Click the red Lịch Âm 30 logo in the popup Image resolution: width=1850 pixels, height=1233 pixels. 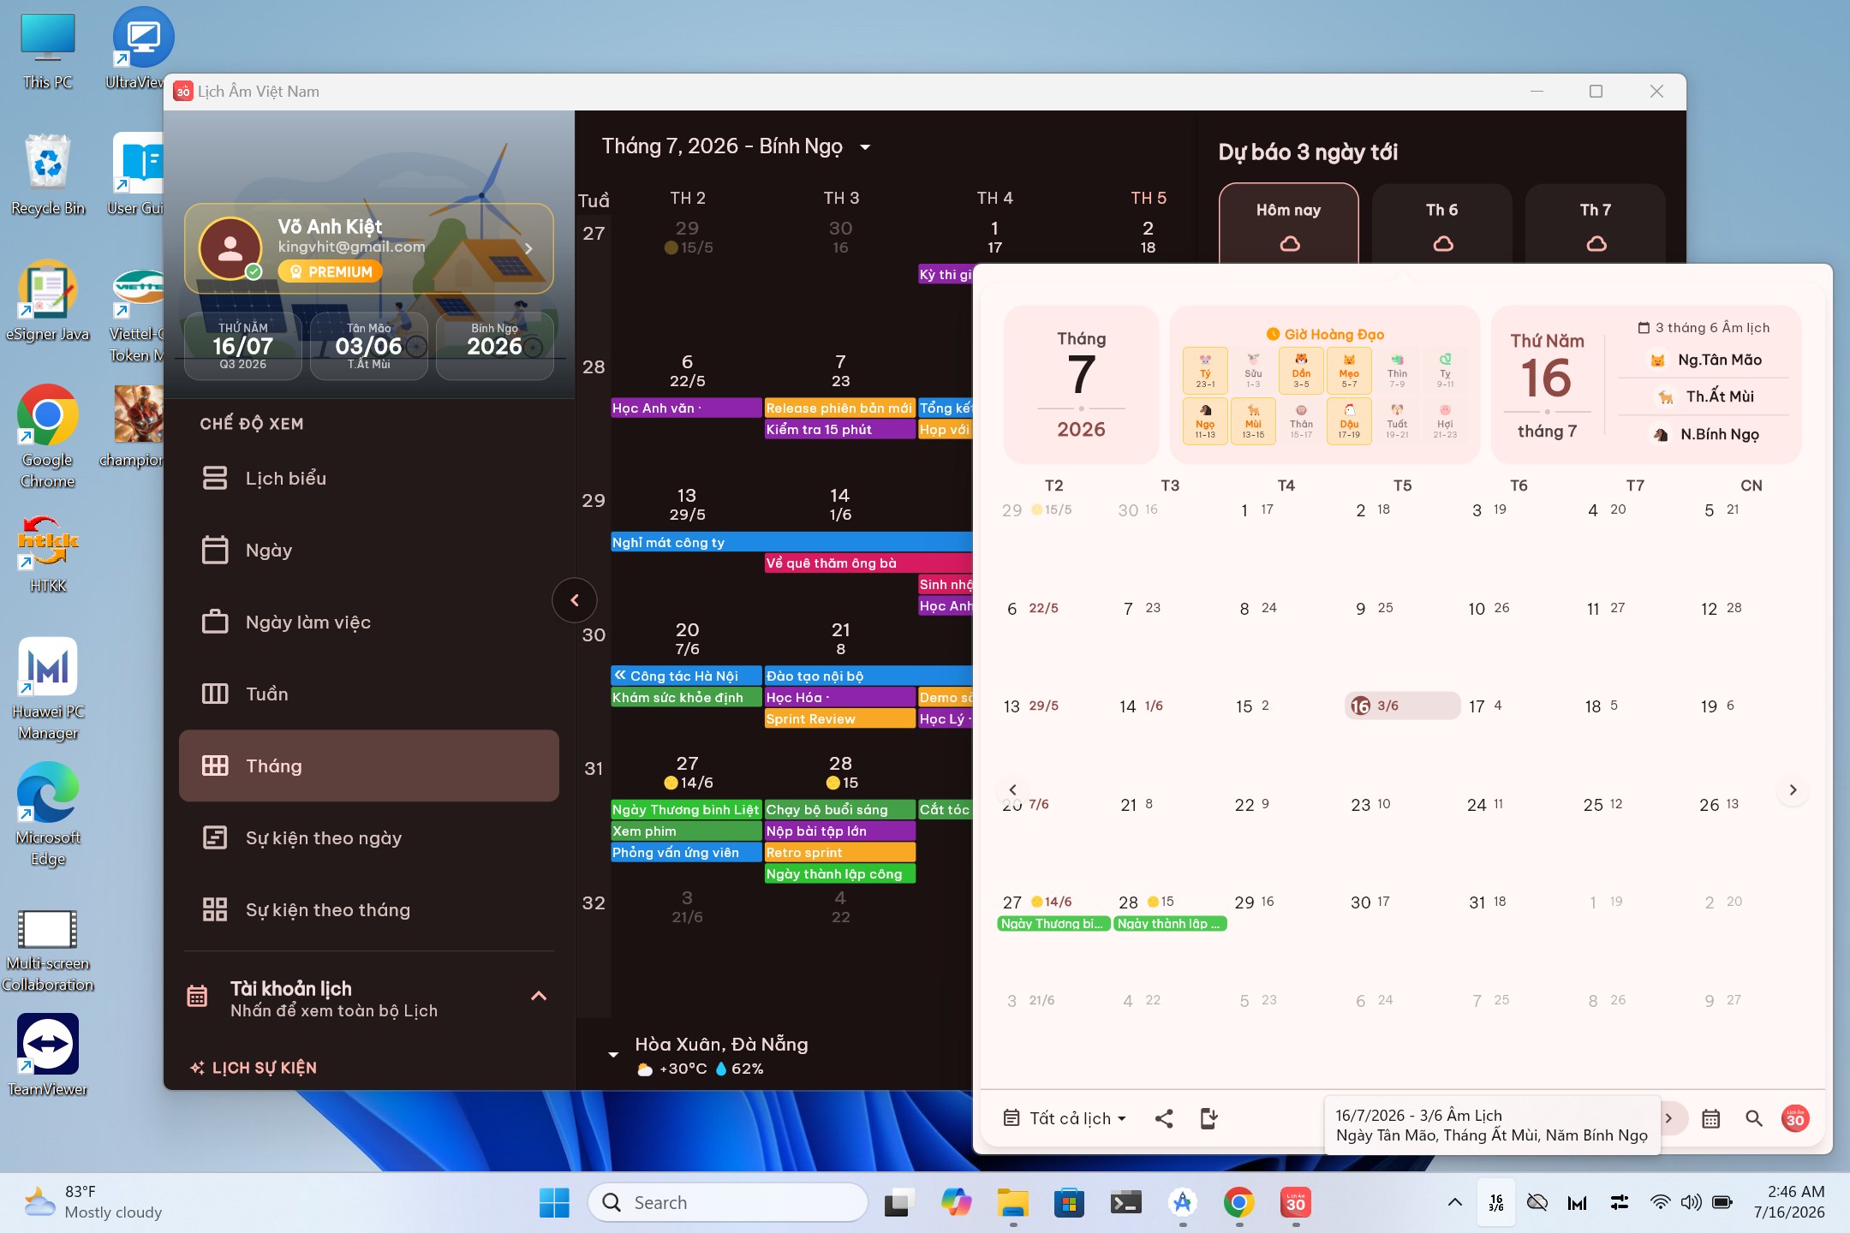tap(1795, 1118)
